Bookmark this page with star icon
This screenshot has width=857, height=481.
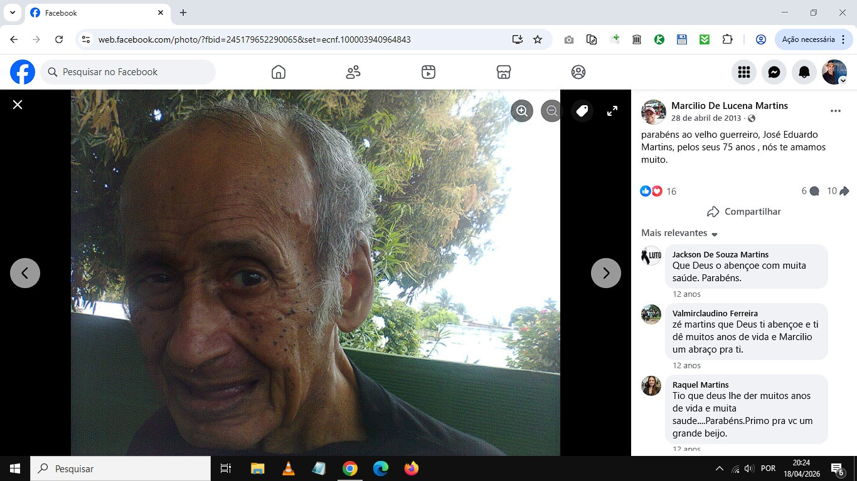[538, 39]
